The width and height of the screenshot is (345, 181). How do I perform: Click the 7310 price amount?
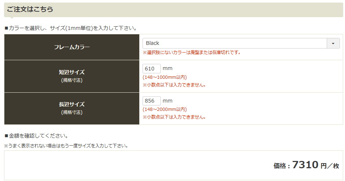tap(305, 165)
